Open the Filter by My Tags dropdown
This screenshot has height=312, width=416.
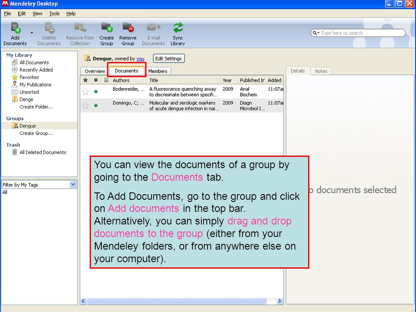[73, 185]
